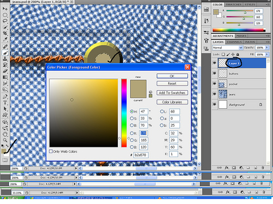Select the Path Selection tool
This screenshot has width=273, height=204.
click(x=5, y=109)
